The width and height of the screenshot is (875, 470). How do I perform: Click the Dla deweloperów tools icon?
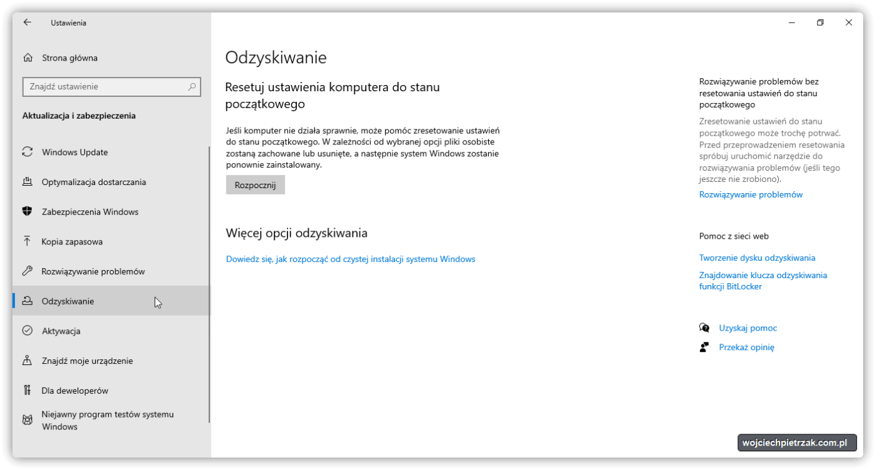click(x=27, y=391)
